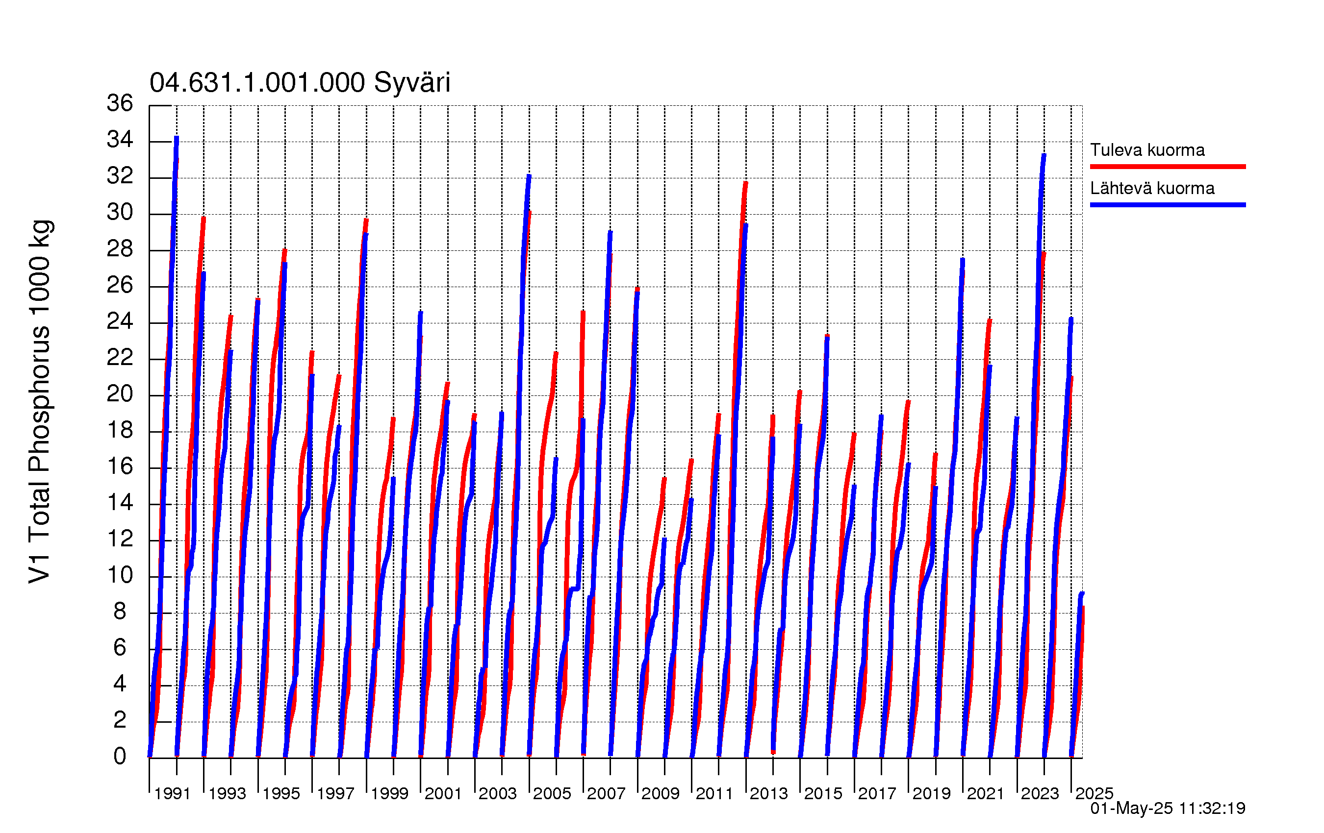Click the x-axis year label 1999

[x=389, y=793]
